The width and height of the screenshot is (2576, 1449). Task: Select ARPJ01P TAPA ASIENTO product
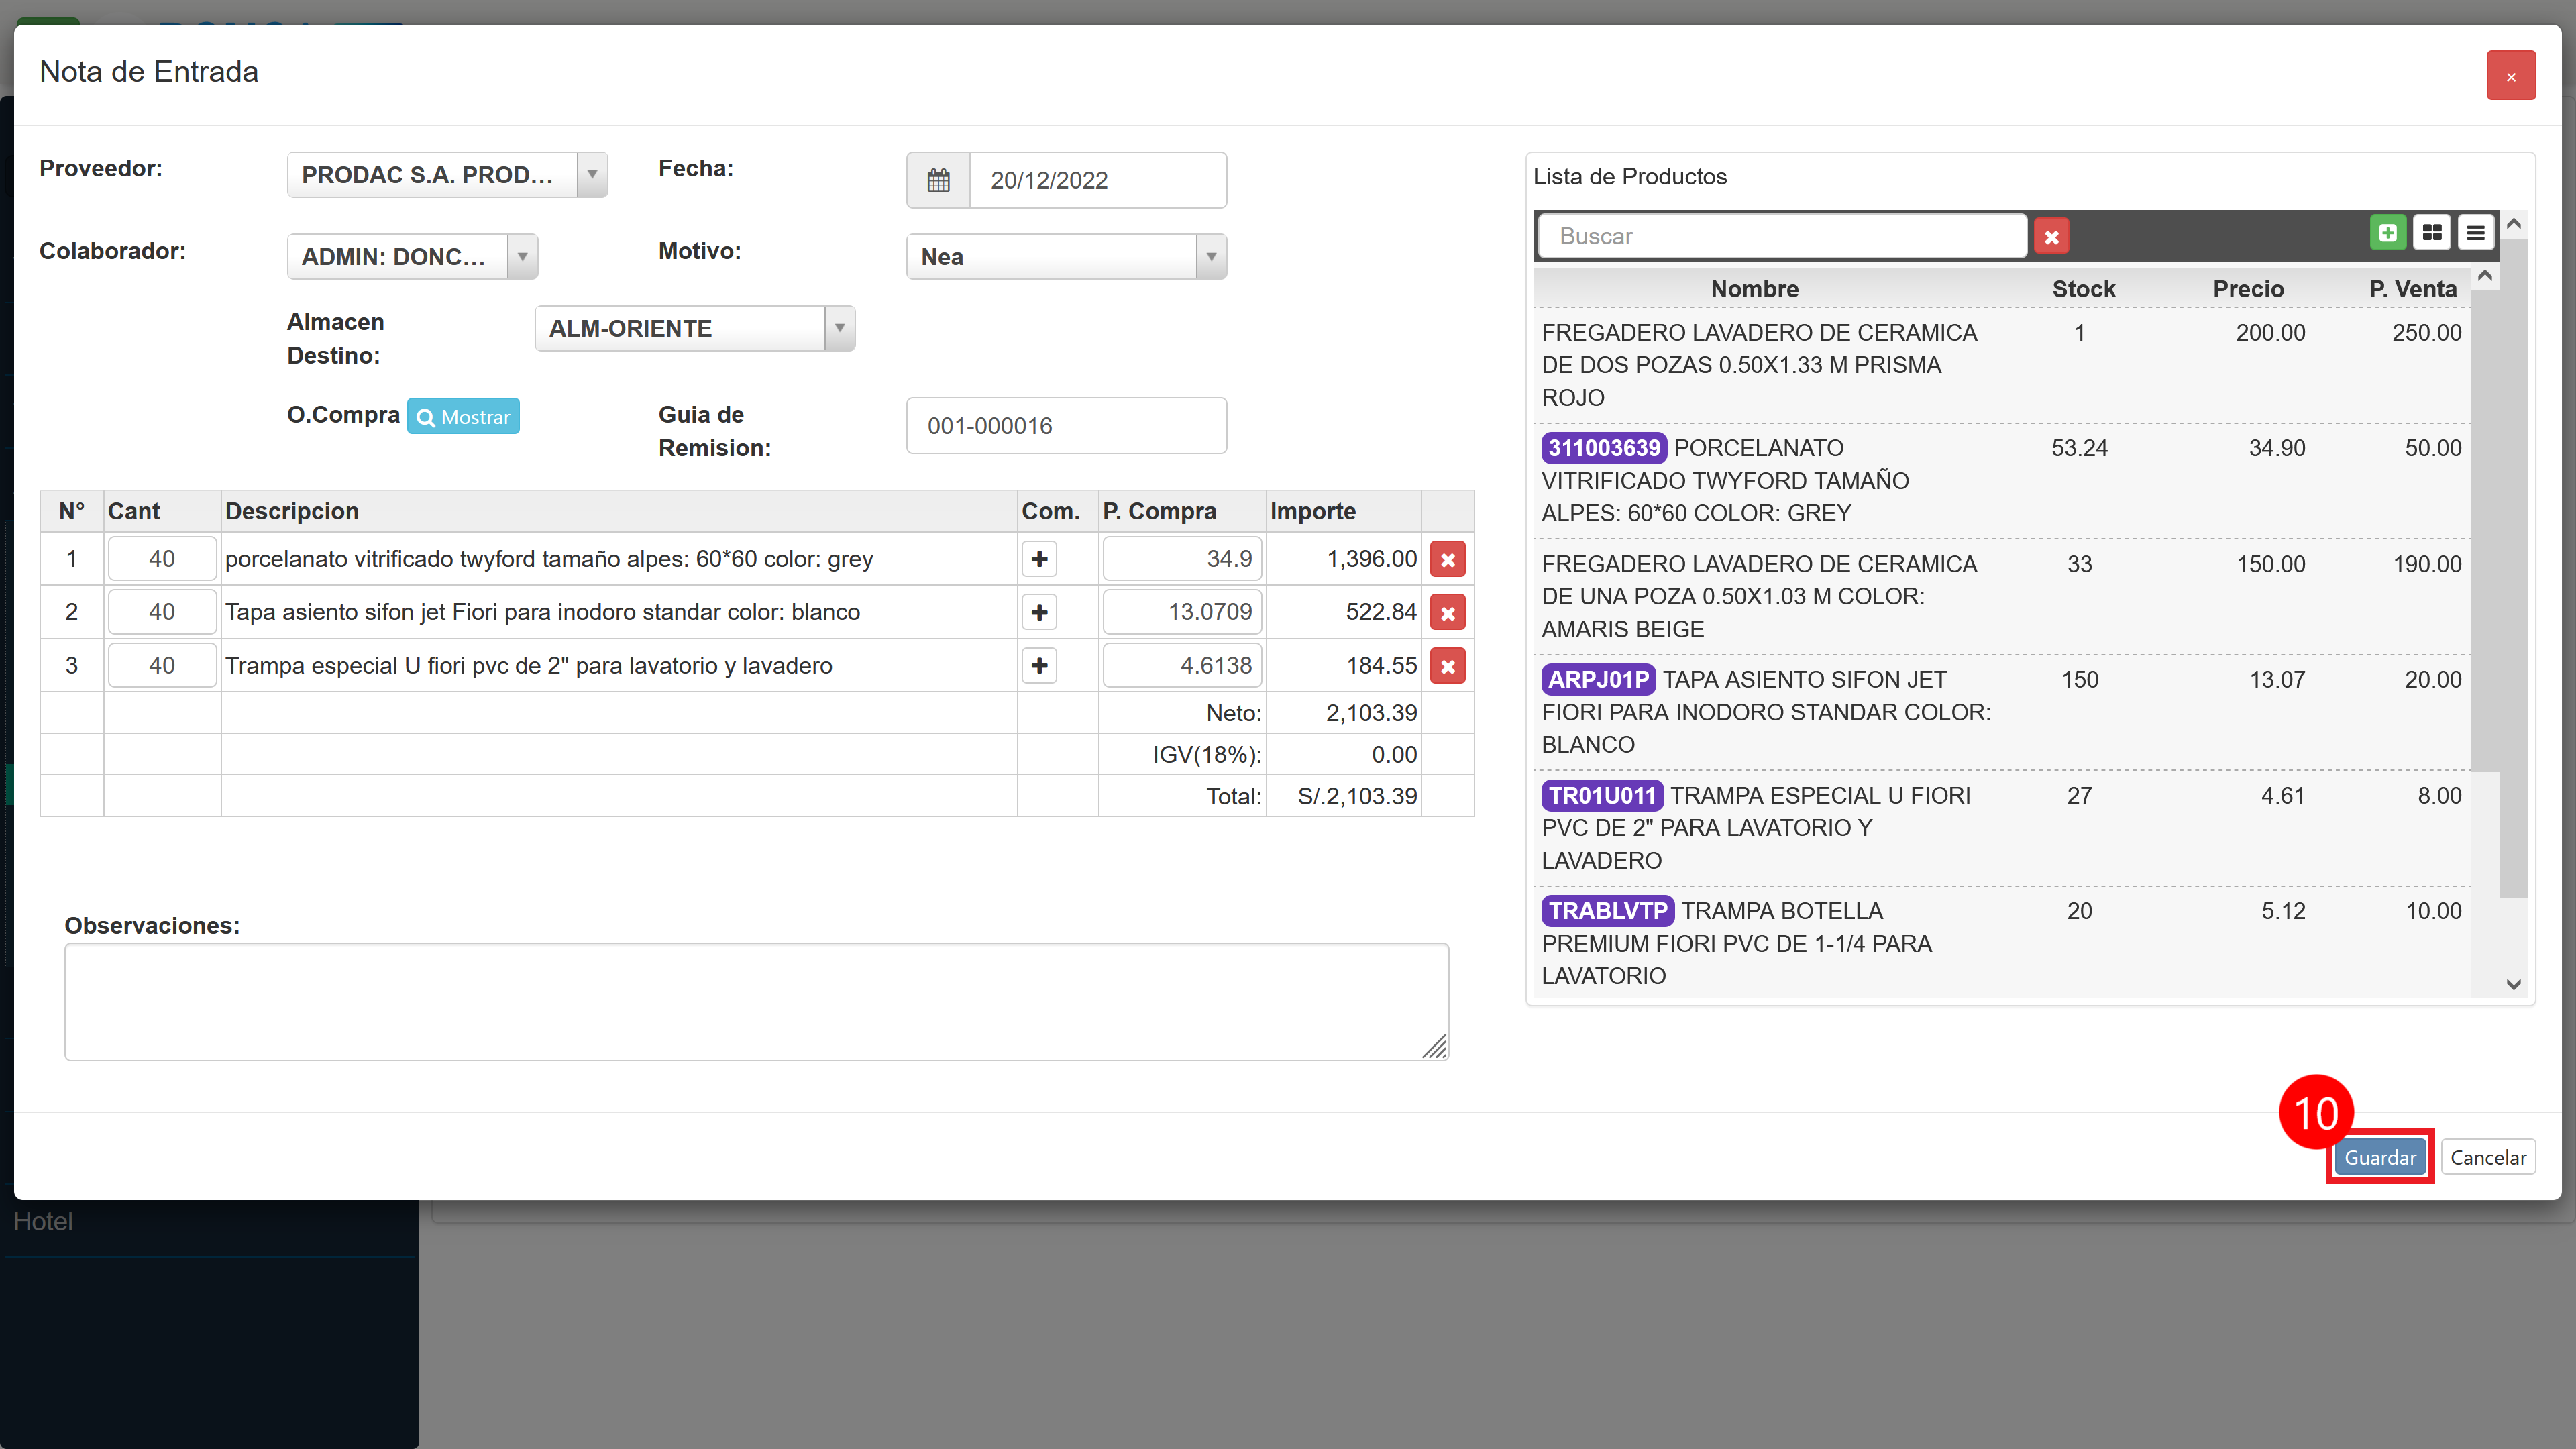pos(2001,712)
